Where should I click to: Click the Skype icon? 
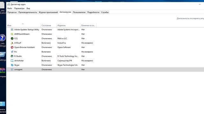coord(12,65)
